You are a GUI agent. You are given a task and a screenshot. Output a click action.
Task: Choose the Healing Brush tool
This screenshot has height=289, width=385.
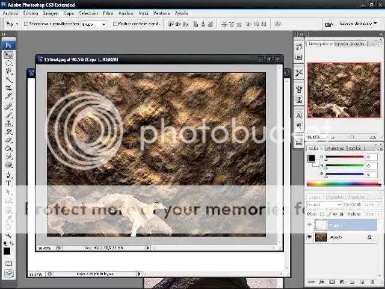[8, 107]
